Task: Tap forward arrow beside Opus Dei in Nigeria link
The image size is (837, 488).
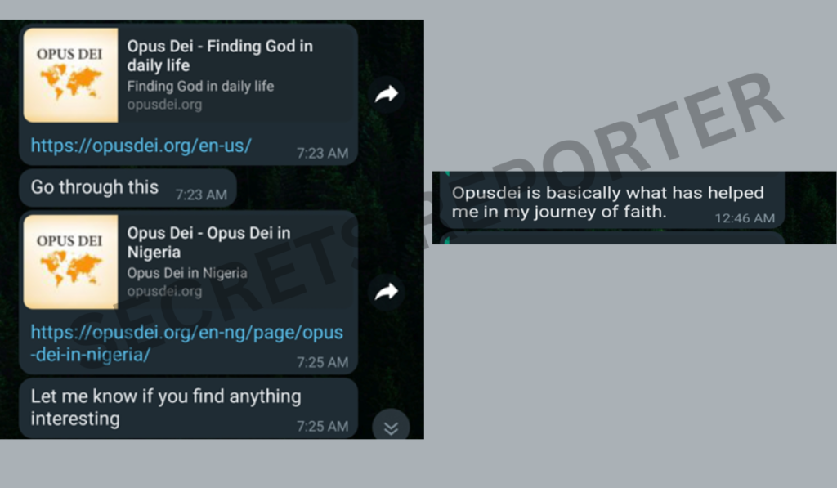Action: [387, 292]
